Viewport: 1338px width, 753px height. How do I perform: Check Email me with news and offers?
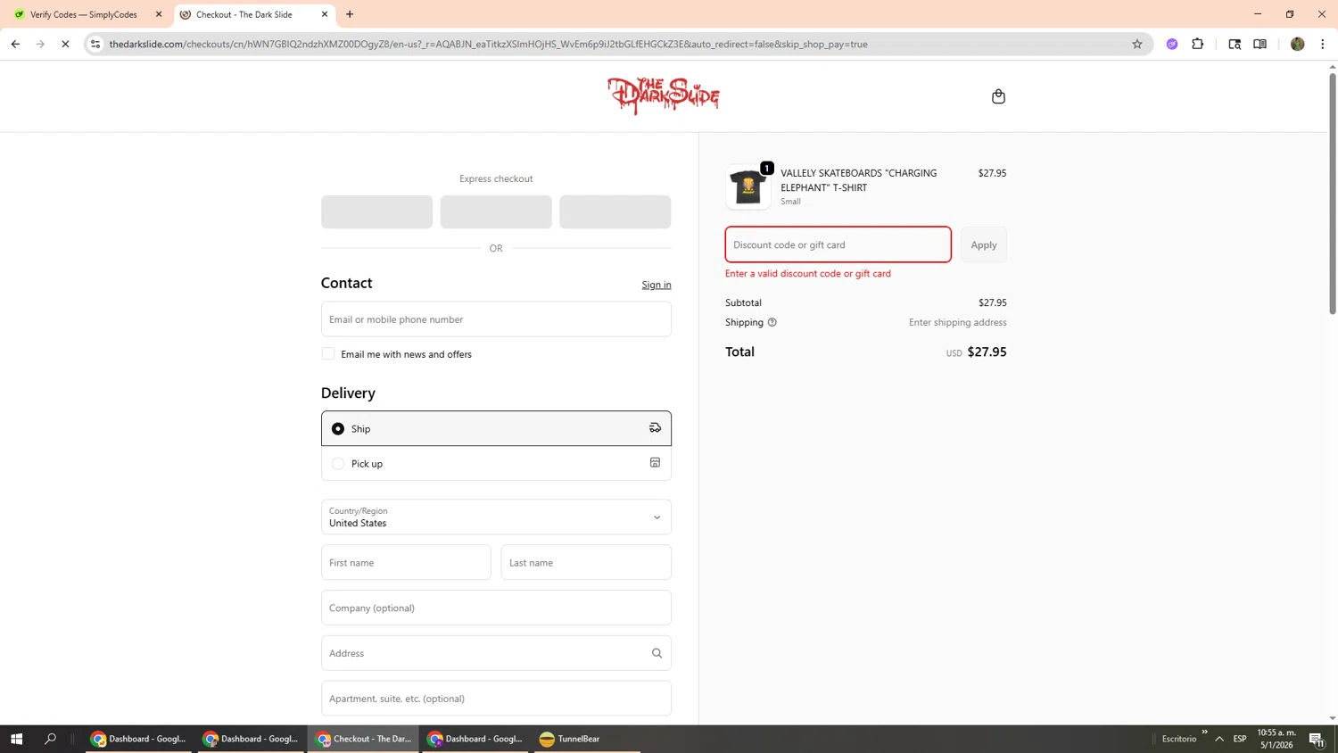pyautogui.click(x=328, y=354)
